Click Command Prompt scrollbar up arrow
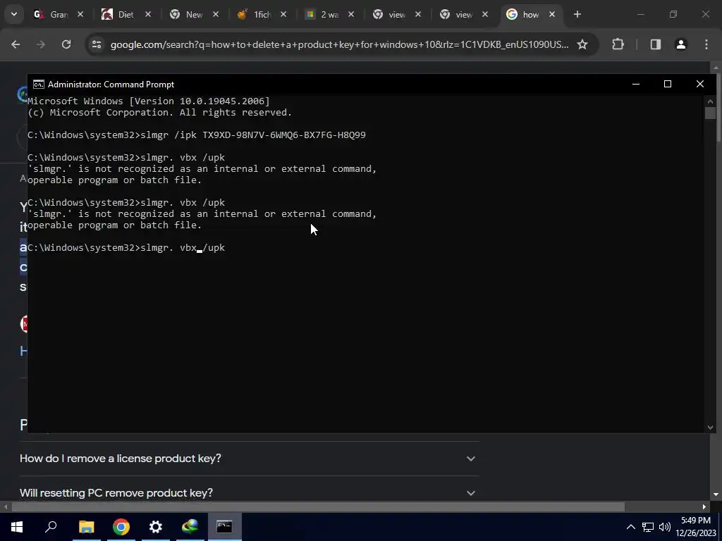Viewport: 722px width, 541px height. coord(710,101)
